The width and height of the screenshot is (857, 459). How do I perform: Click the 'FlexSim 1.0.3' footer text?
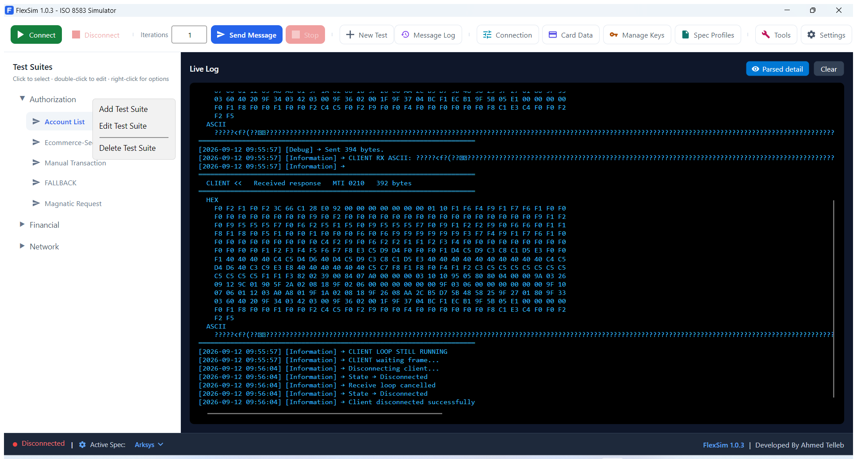click(x=723, y=445)
